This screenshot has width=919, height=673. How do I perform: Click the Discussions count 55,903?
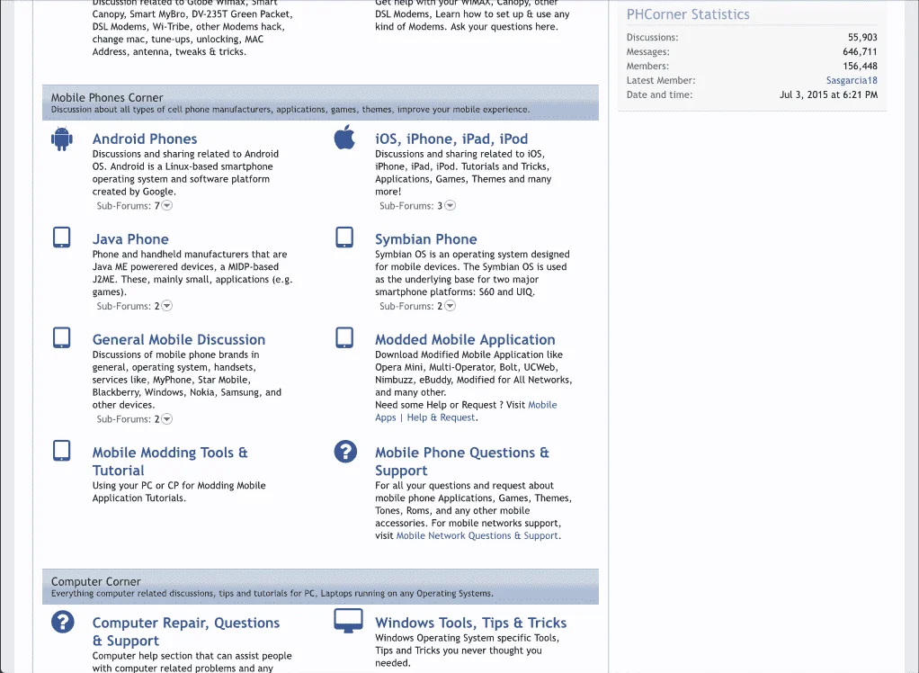862,37
